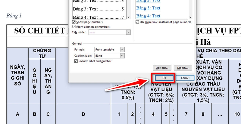The image size is (241, 124).
Task: Click the table cell labeled D
Action: pos(83,114)
